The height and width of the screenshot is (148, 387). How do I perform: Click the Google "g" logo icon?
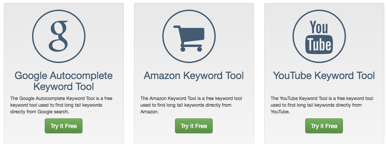[59, 36]
